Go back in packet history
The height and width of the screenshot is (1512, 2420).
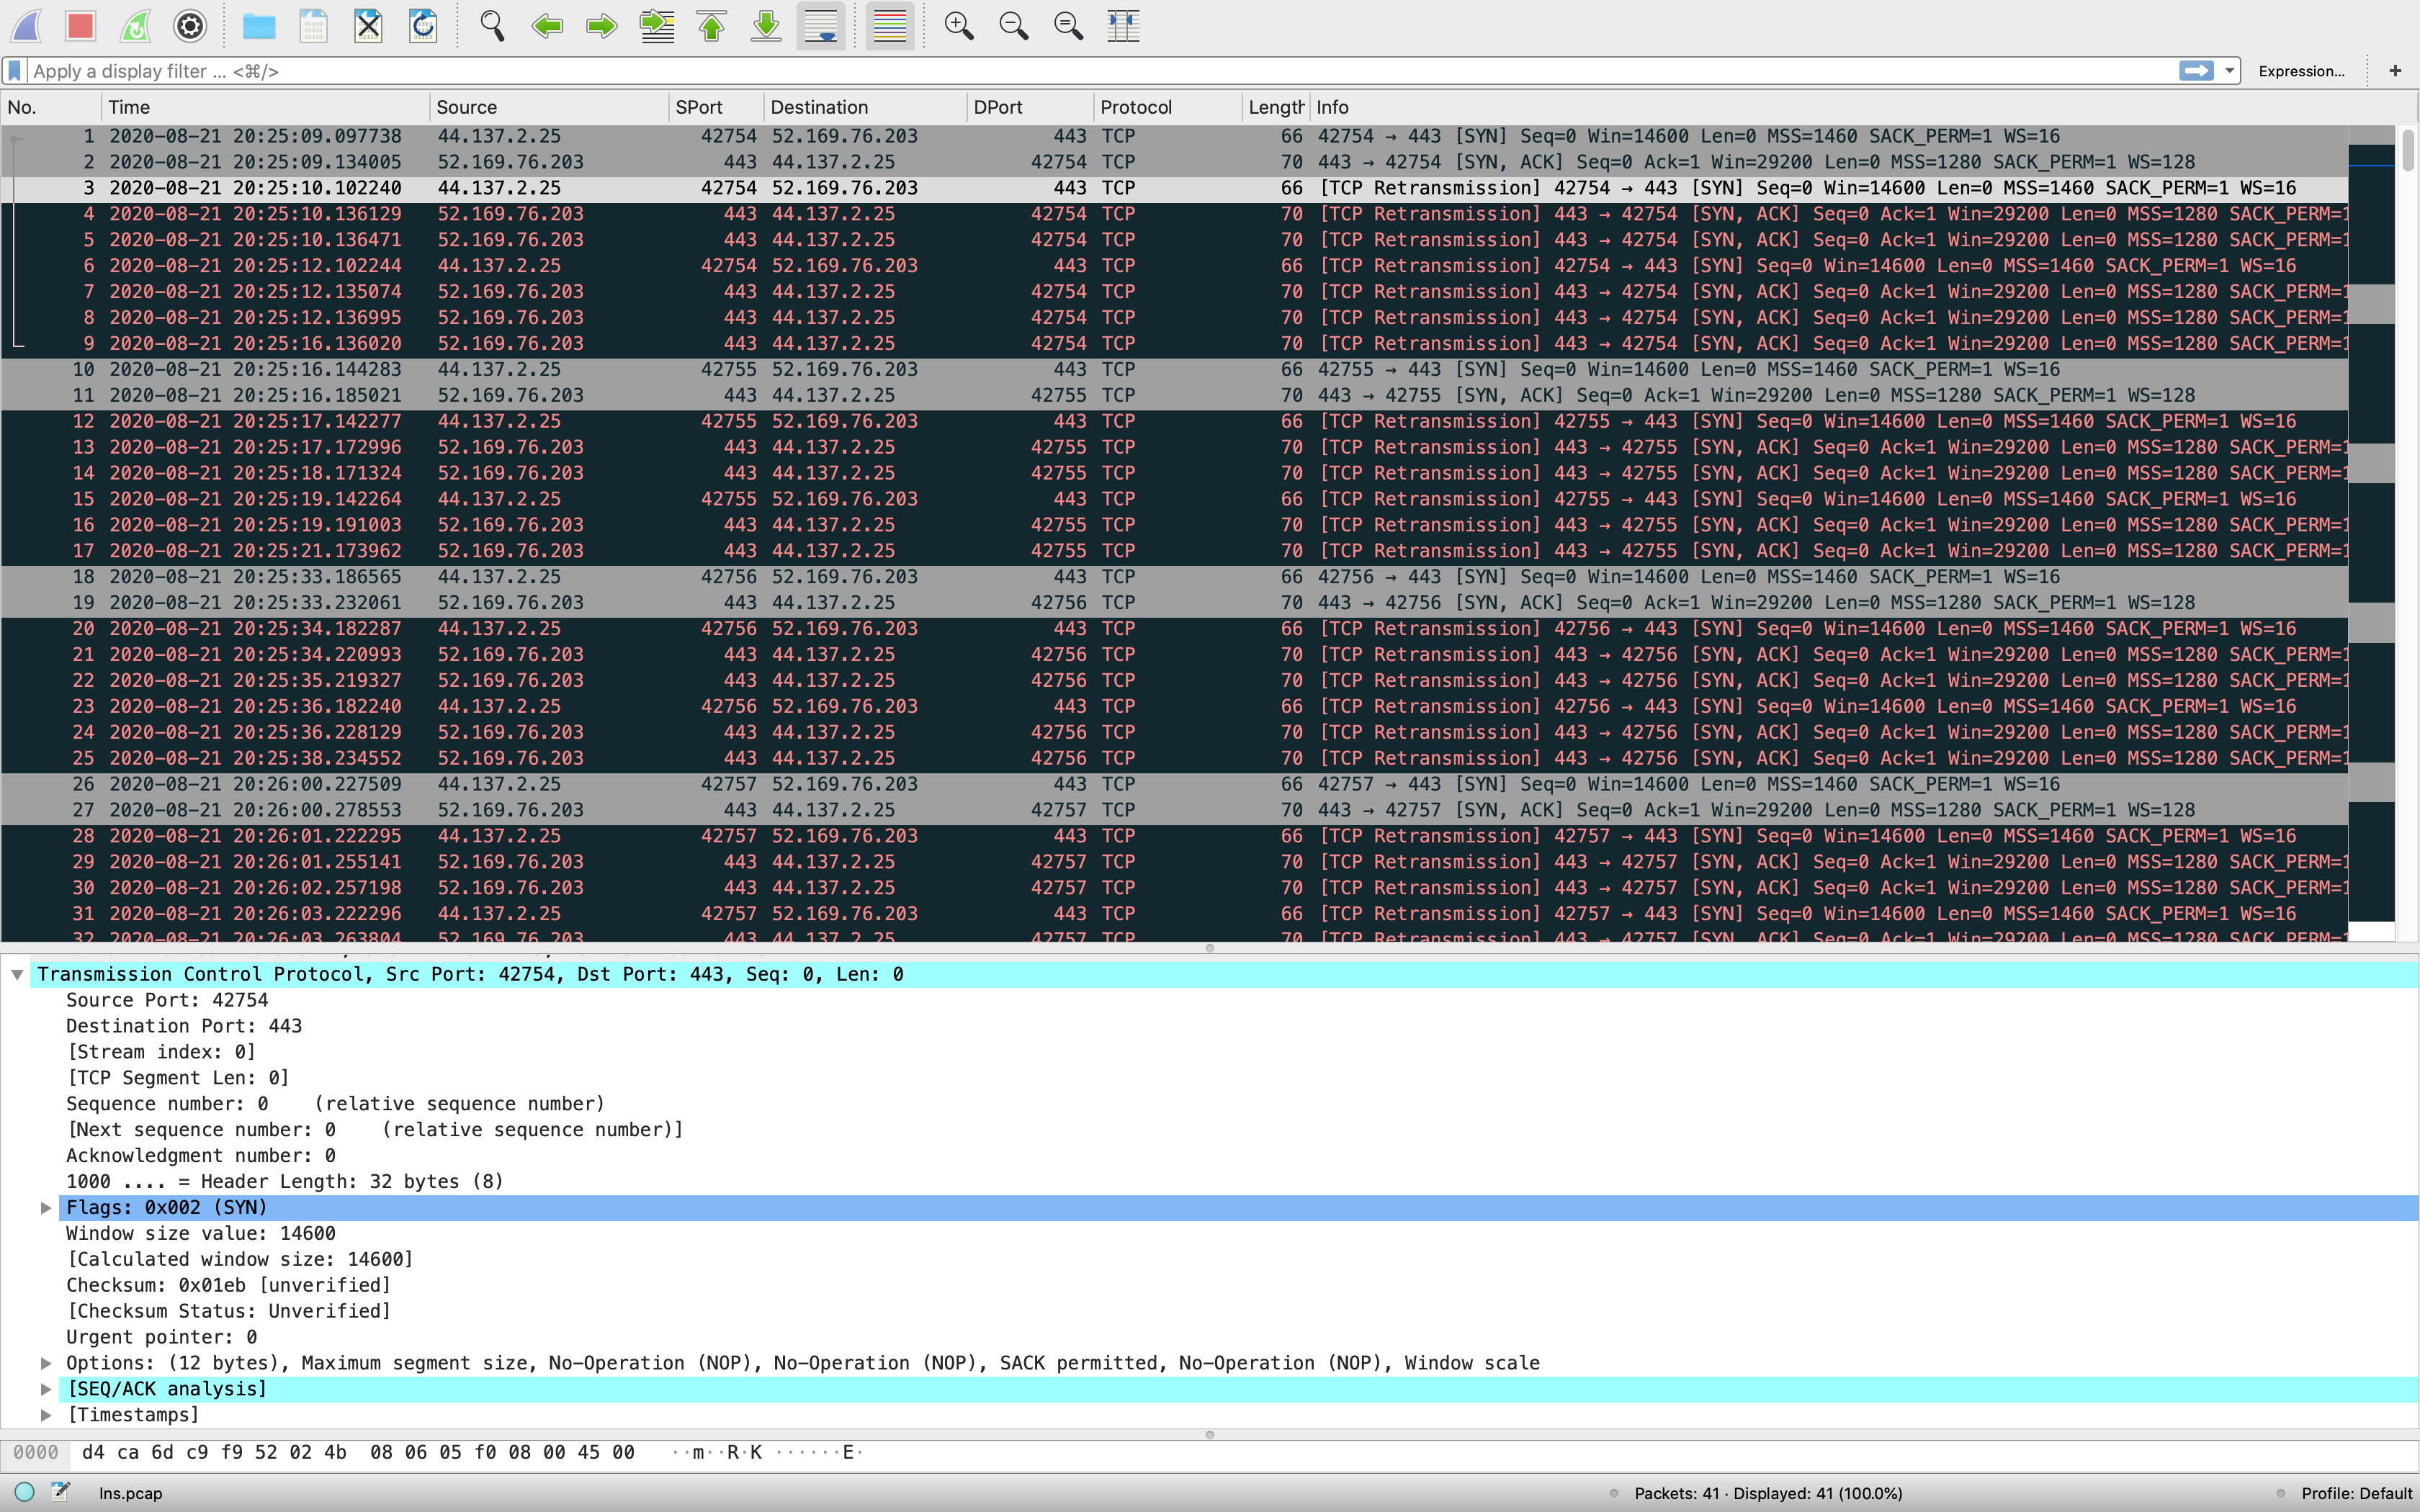[547, 26]
